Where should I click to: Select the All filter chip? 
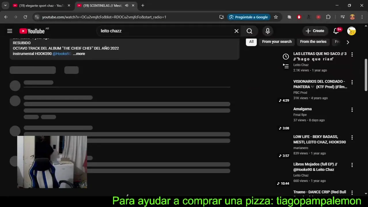(x=251, y=42)
